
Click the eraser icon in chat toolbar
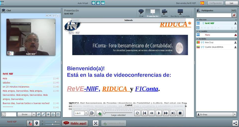pos(38,114)
